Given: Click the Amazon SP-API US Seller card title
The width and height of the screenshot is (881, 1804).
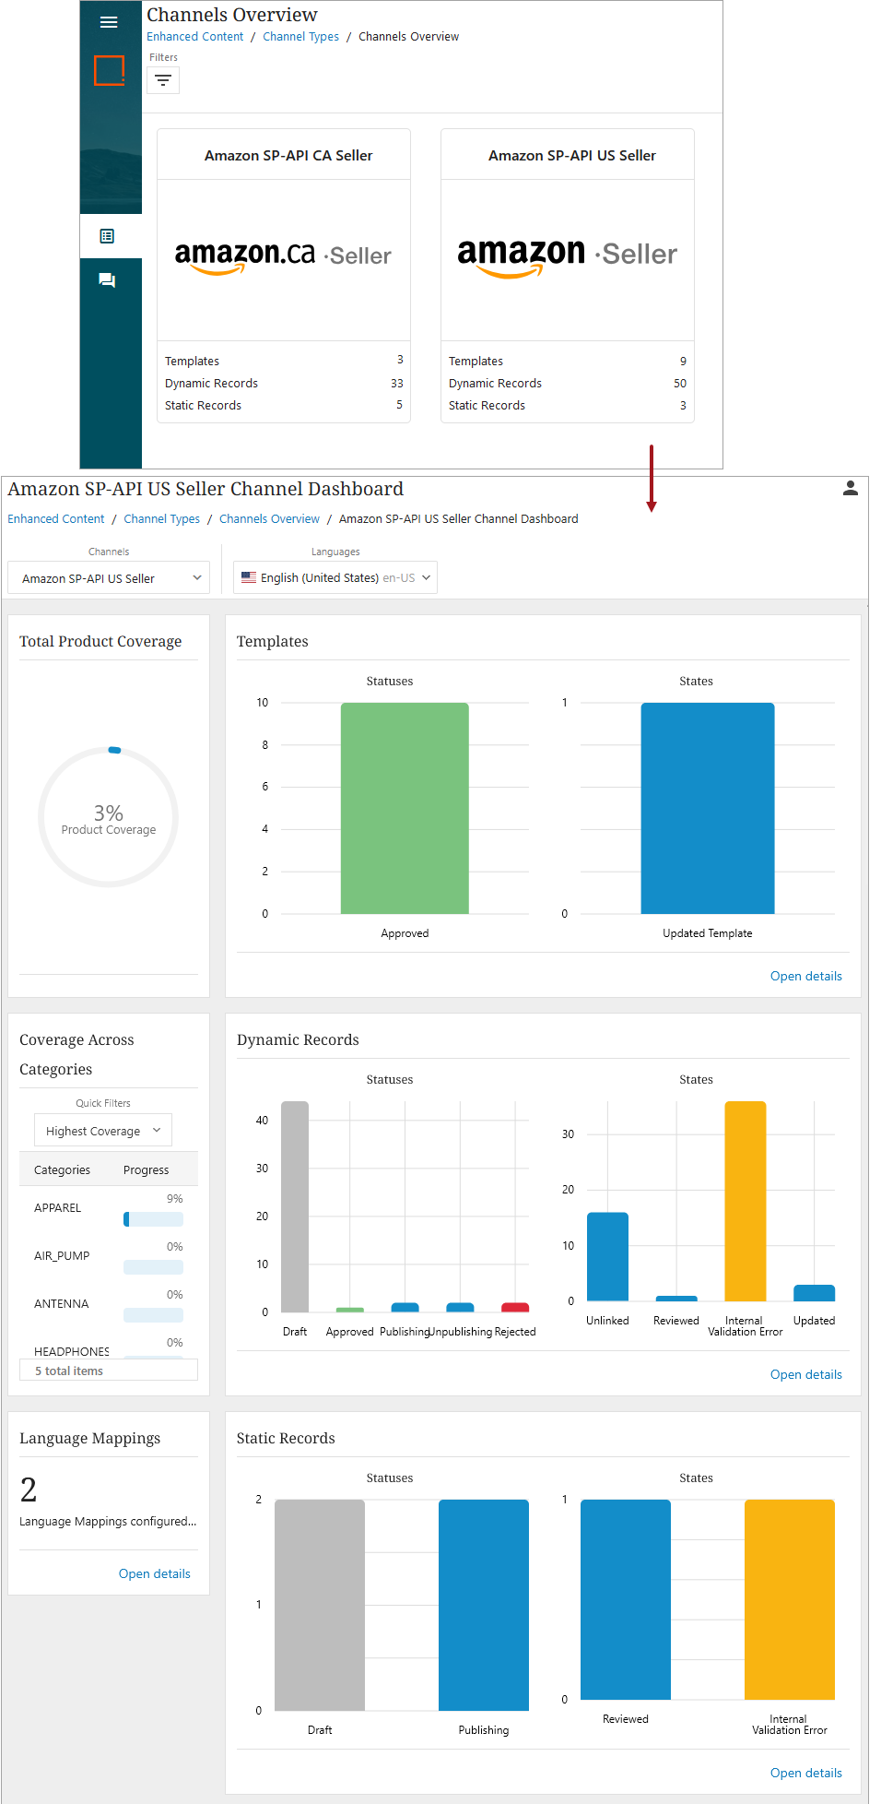Looking at the screenshot, I should (x=572, y=155).
